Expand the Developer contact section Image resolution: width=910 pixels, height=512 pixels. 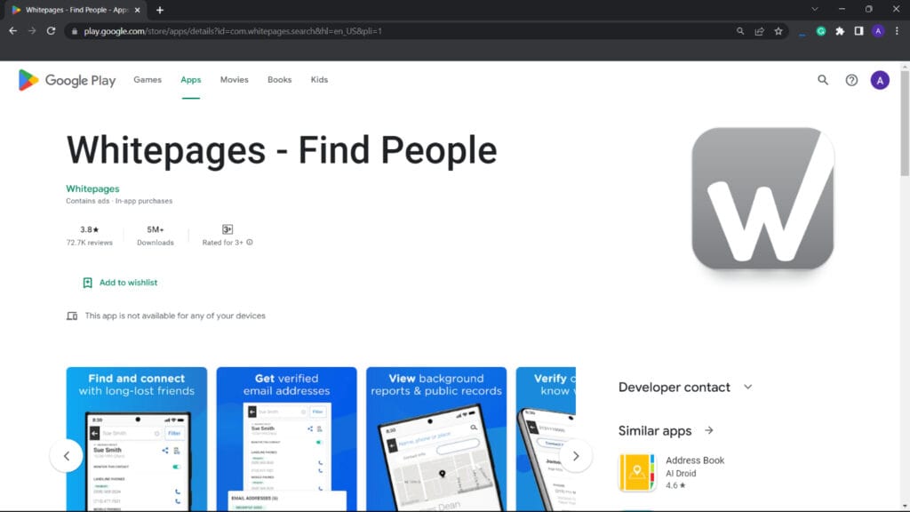pyautogui.click(x=747, y=388)
